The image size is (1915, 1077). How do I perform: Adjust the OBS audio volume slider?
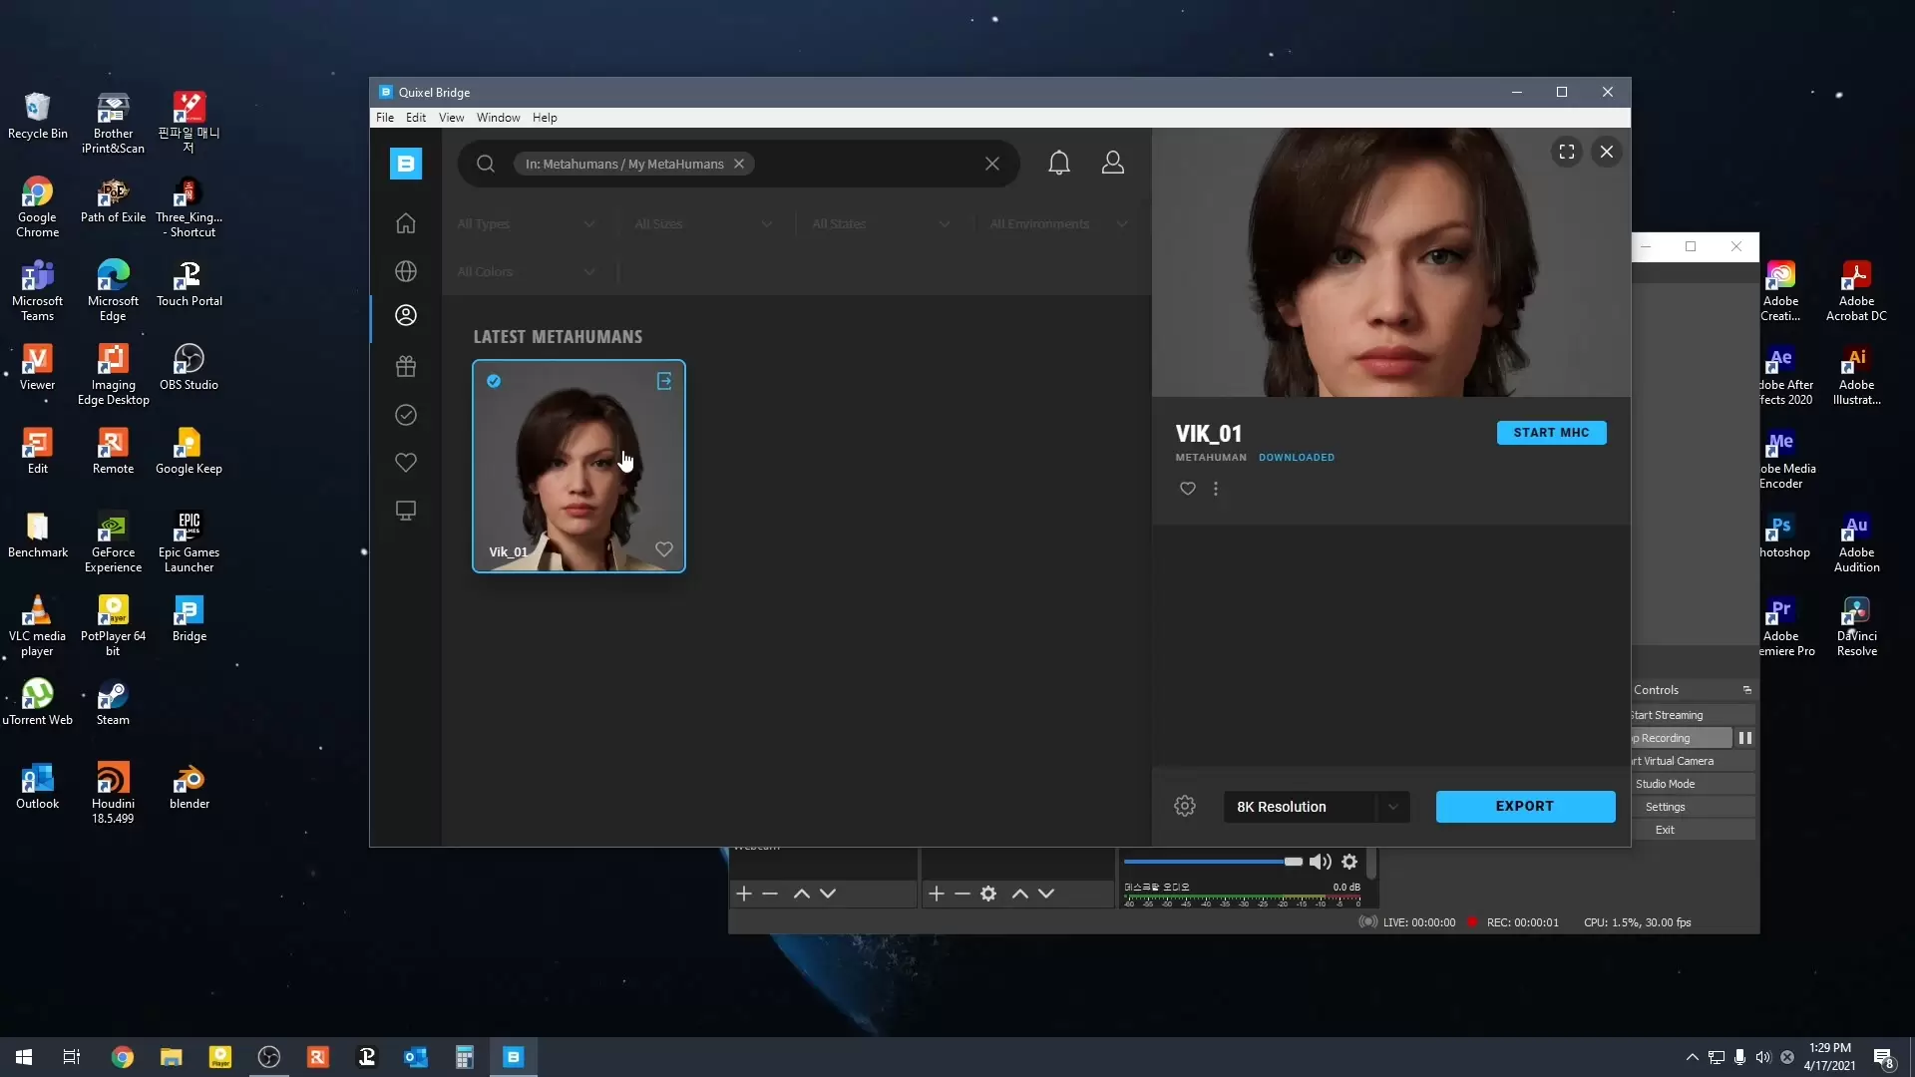(1292, 862)
